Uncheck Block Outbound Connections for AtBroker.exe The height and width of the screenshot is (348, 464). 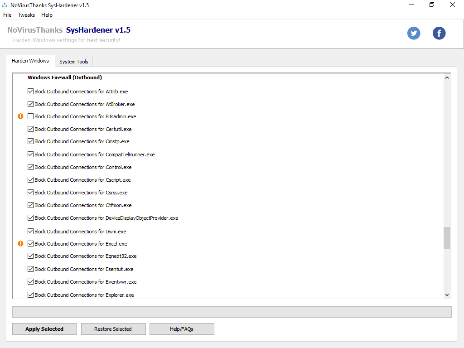[x=30, y=104]
